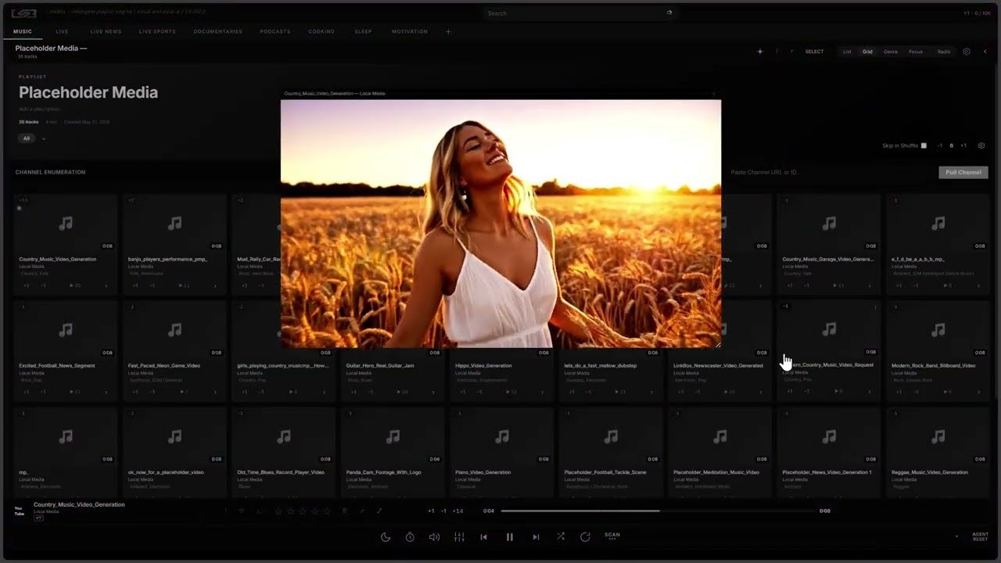Click the SCAN button in player bar
The image size is (1001, 563).
(612, 536)
